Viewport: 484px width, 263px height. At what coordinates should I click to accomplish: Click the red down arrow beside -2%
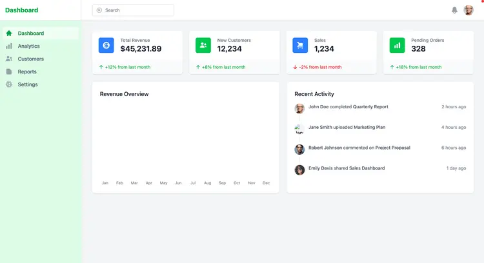click(x=295, y=67)
